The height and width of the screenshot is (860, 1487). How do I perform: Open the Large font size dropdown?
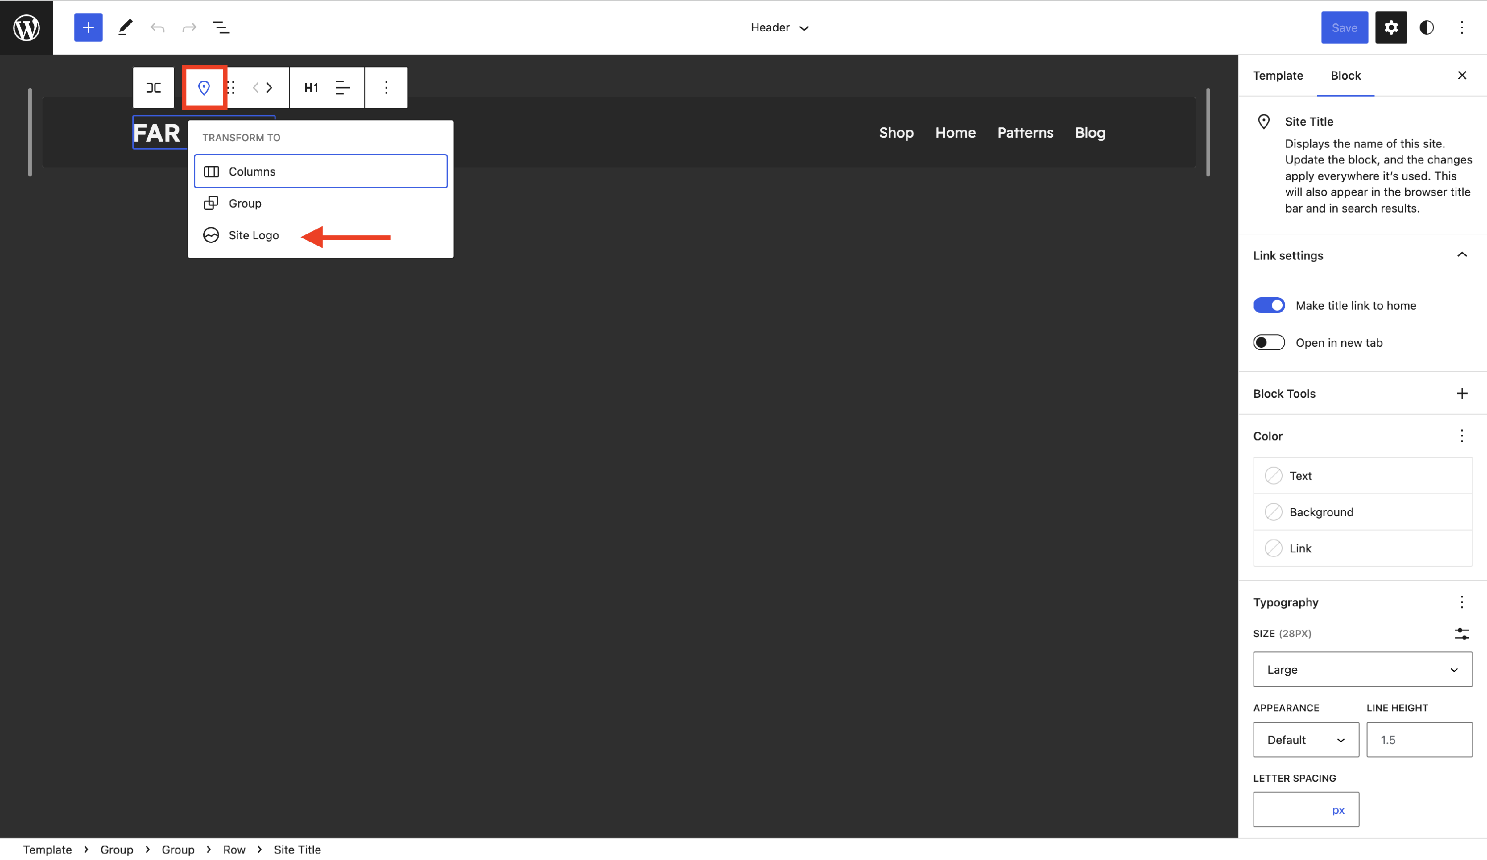tap(1362, 669)
